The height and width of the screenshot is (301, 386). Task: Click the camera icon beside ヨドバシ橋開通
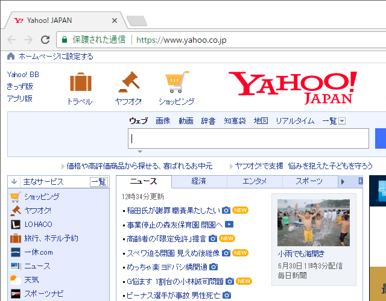click(214, 267)
